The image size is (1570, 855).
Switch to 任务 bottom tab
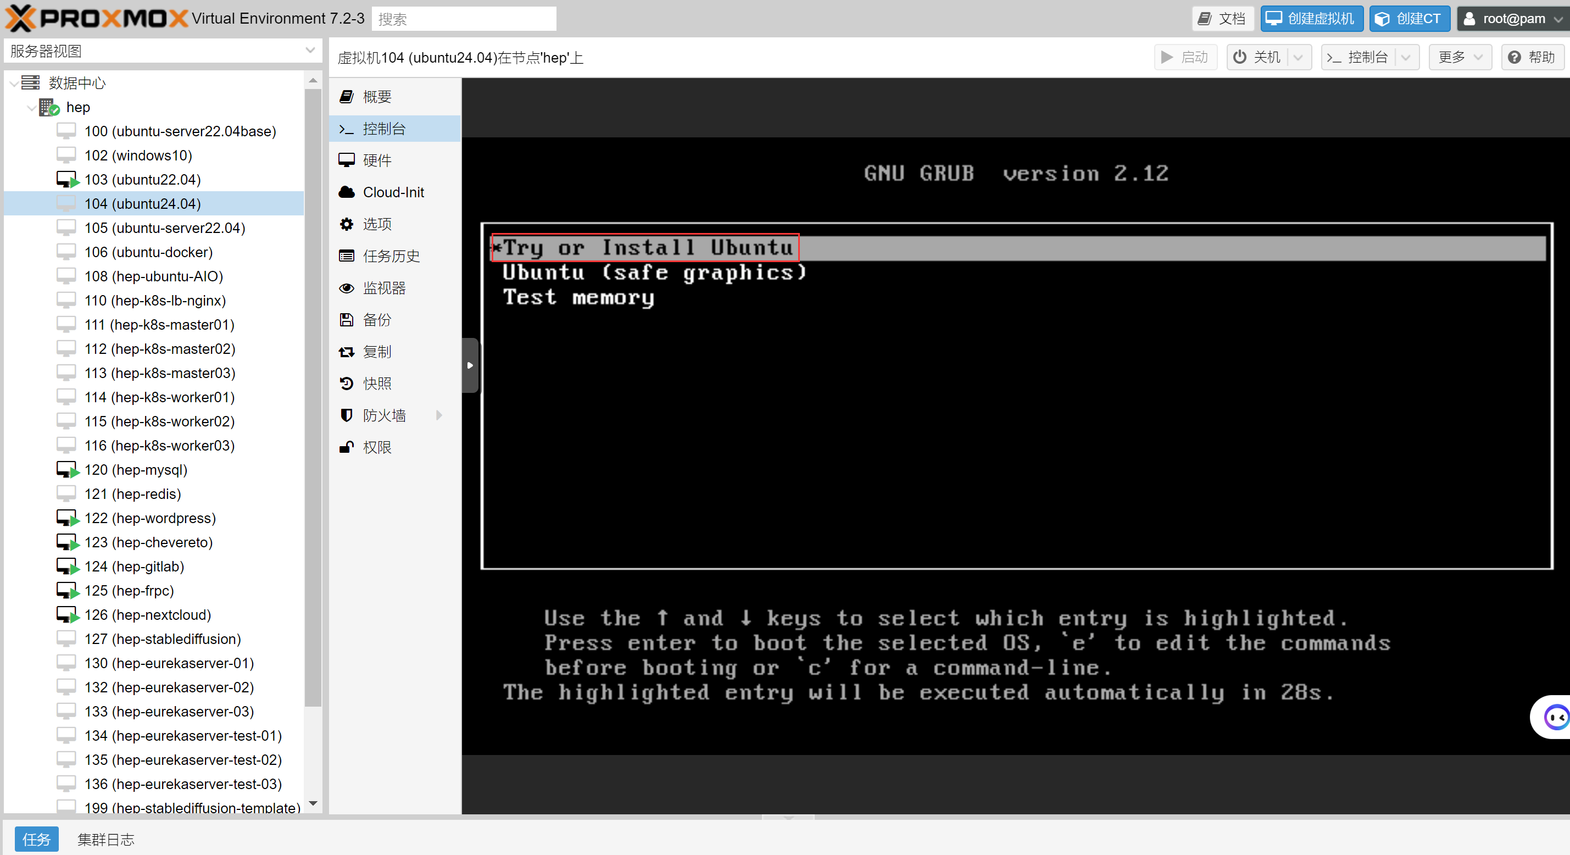click(x=36, y=839)
